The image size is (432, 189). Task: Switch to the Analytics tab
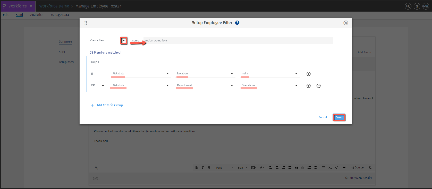[x=37, y=15]
